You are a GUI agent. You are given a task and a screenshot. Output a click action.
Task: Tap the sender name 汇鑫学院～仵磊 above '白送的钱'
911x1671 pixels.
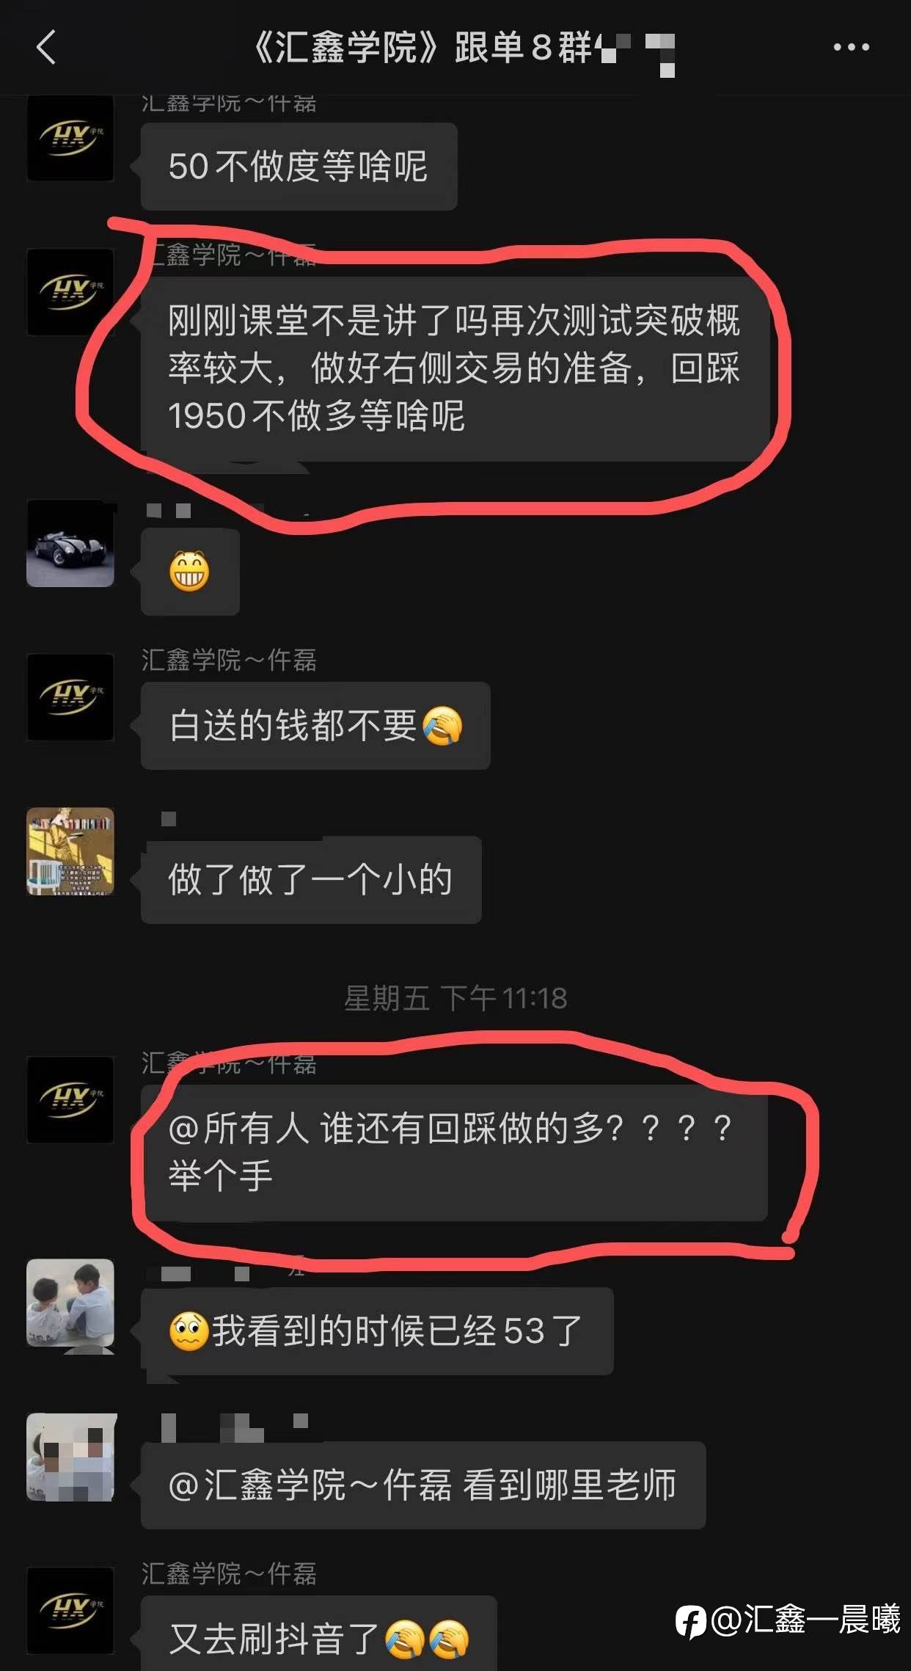pos(229,660)
